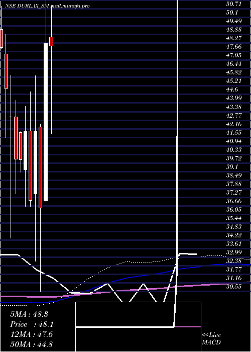Click the 41.55 price axis label
Image resolution: width=251 pixels, height=352 pixels.
[233, 132]
